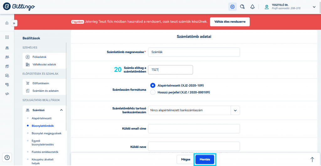Viewport: 321px width, 166px height.
Task: Click the Számlázó section icon
Action: pos(28,110)
